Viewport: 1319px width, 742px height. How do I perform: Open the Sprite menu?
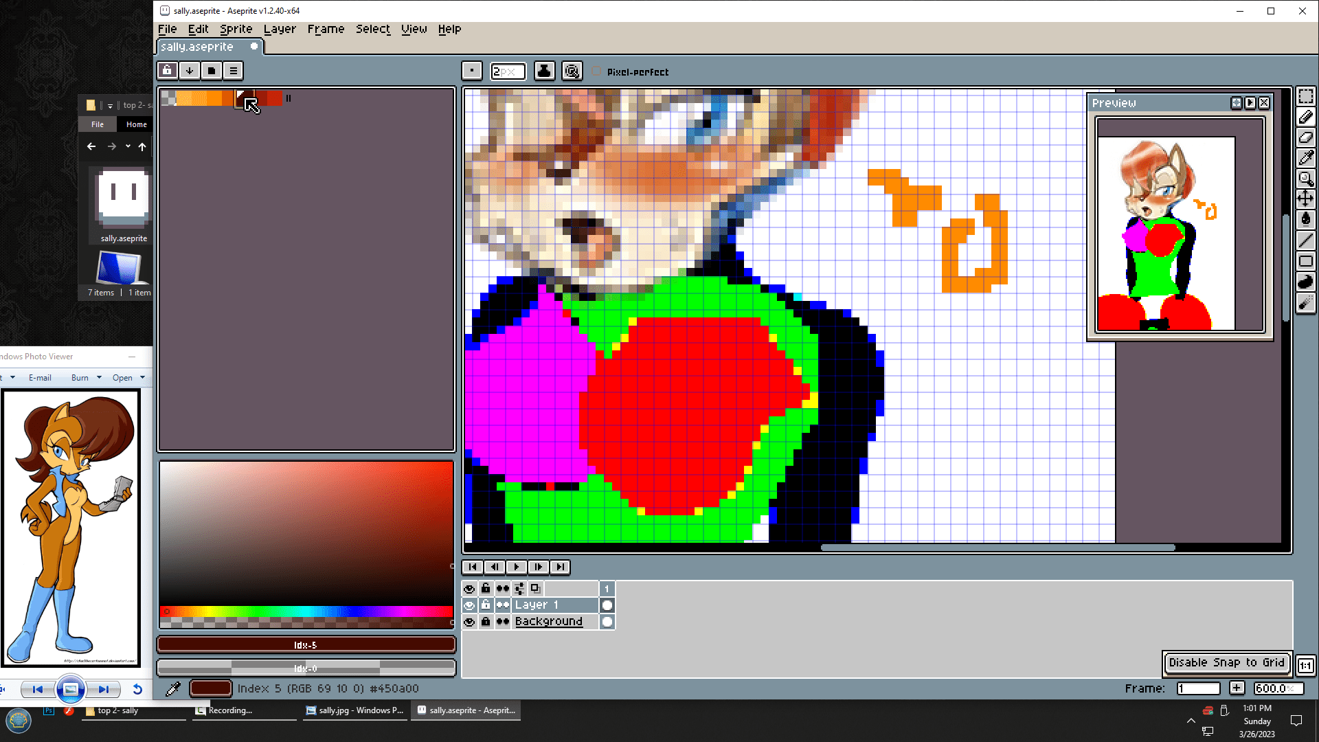pyautogui.click(x=236, y=29)
